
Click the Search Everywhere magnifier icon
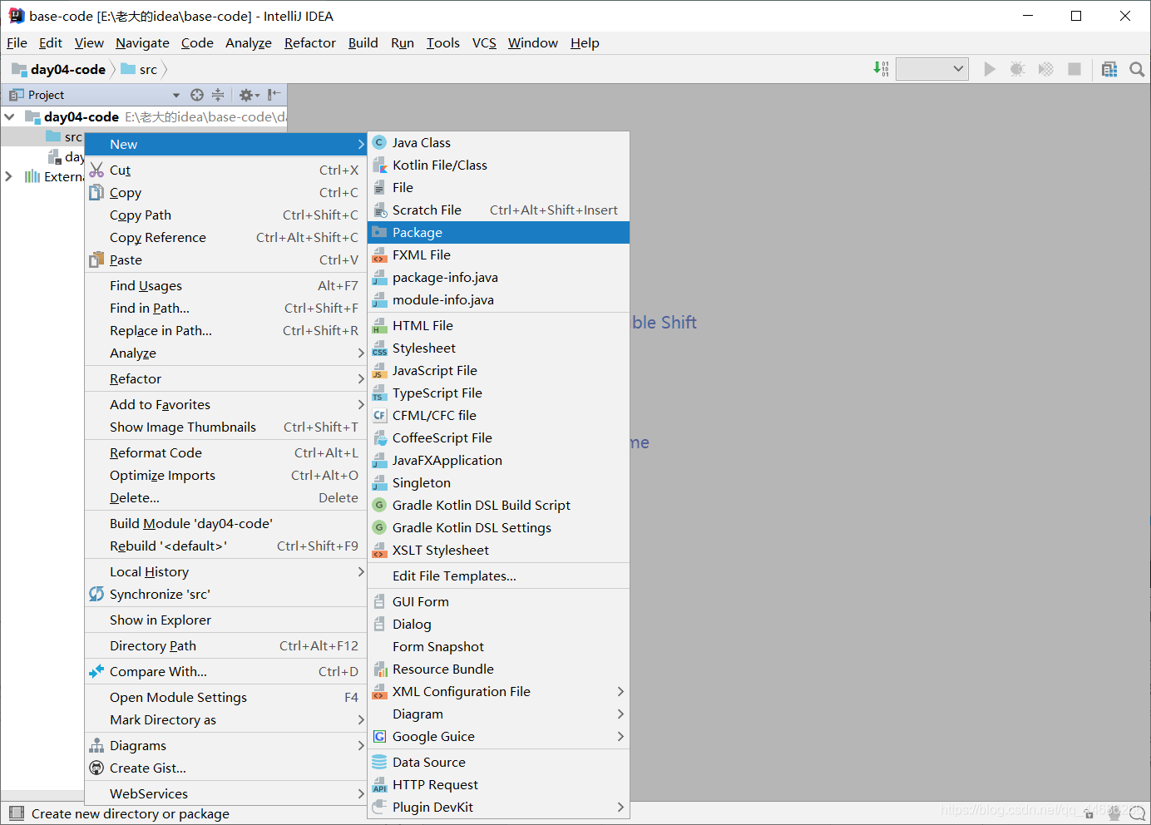click(1137, 69)
